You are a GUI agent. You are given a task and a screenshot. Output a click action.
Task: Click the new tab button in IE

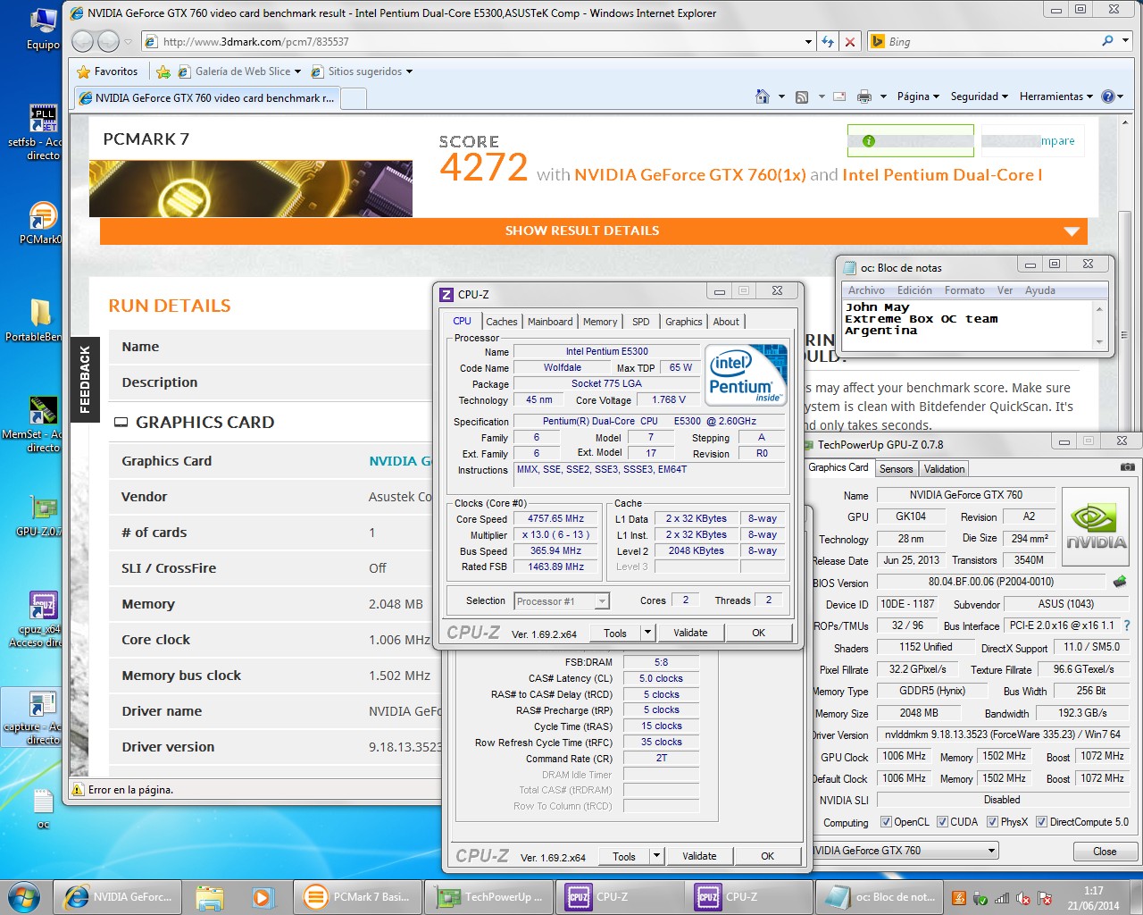[354, 98]
